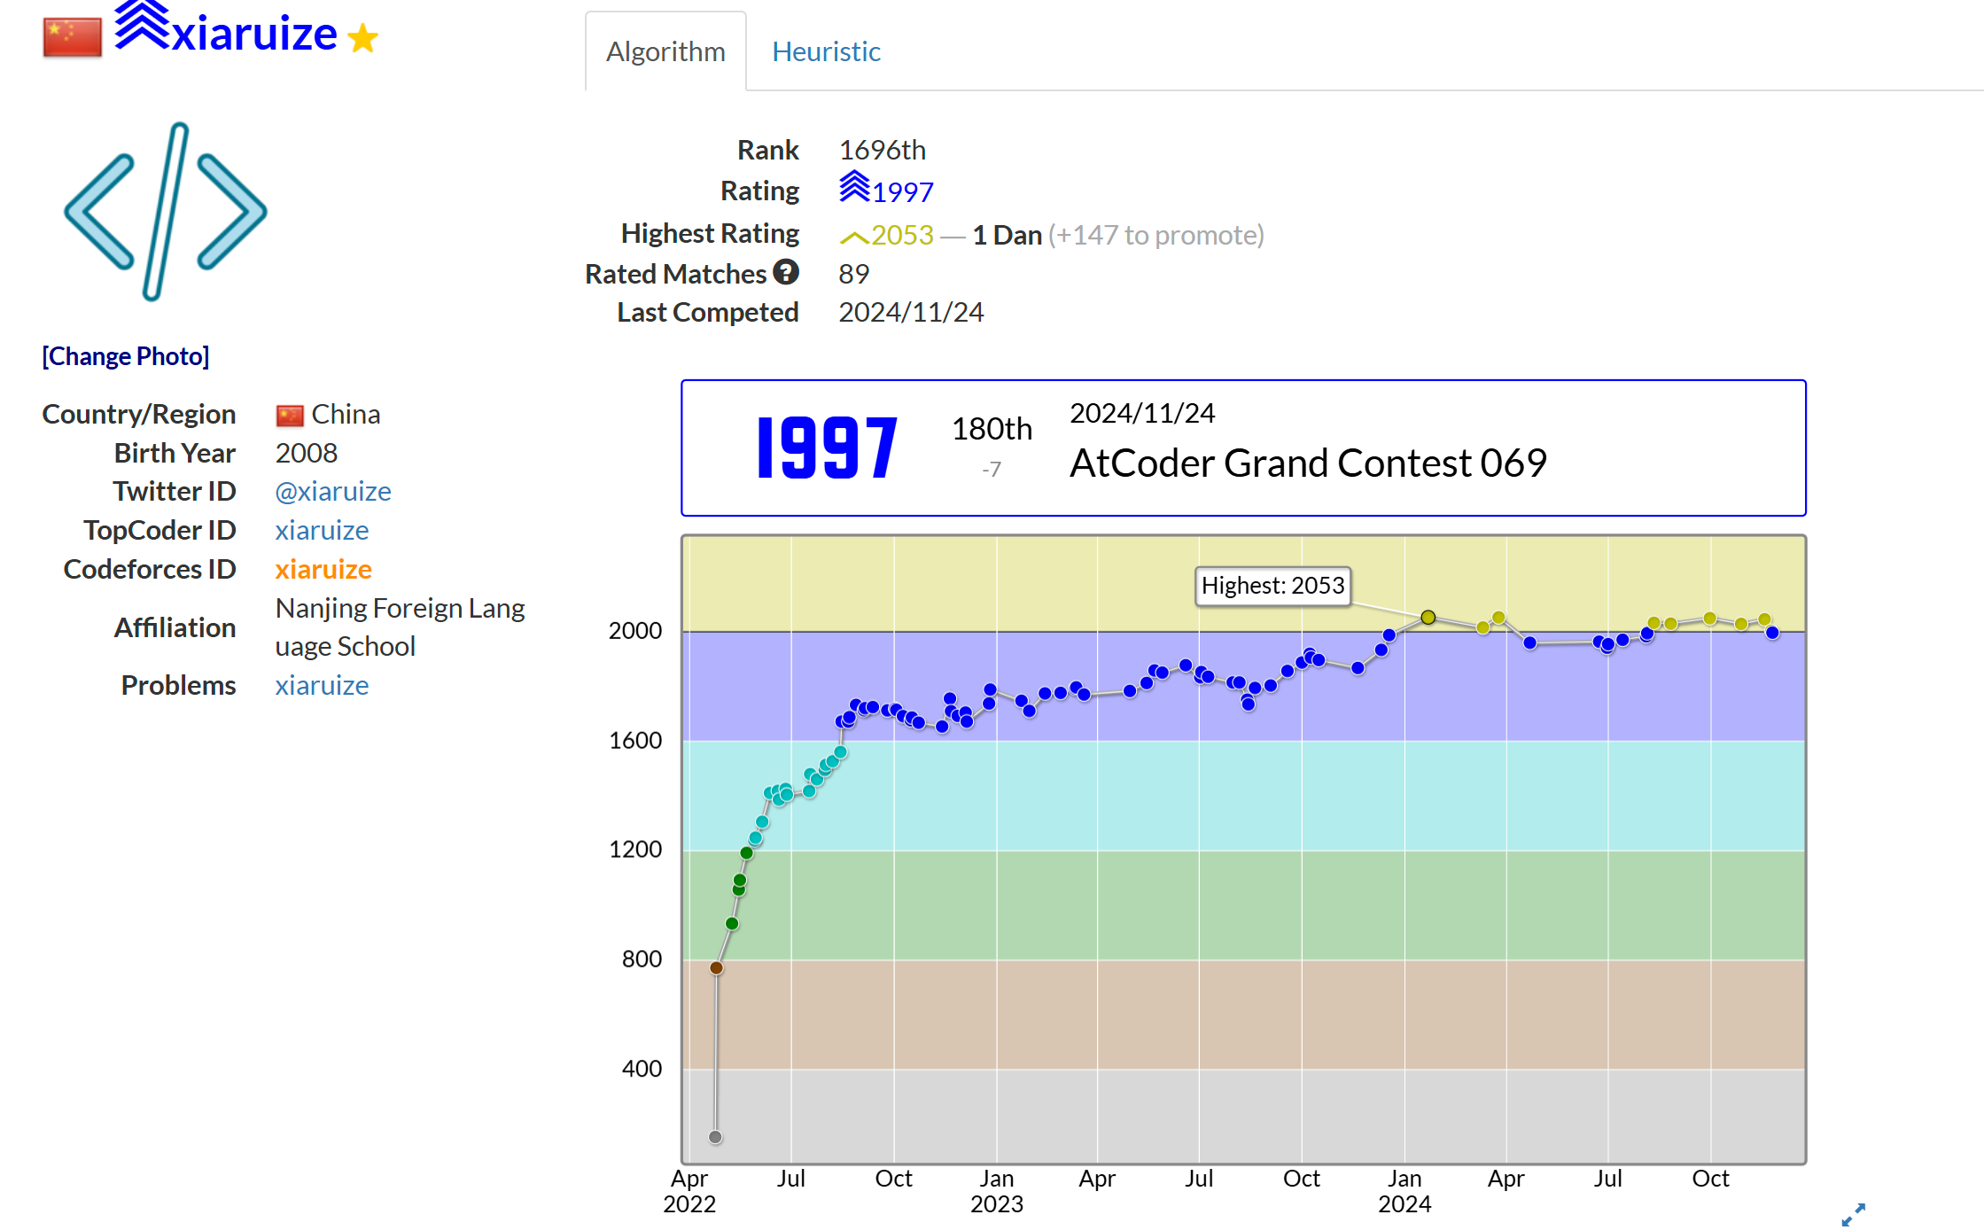The image size is (1984, 1230).
Task: Switch to the Heuristic tab
Action: pos(825,51)
